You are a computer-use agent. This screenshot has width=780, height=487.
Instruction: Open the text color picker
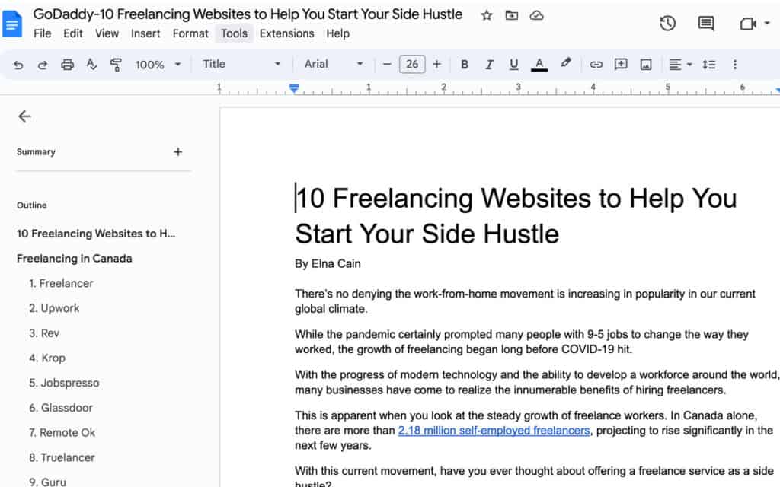(x=539, y=65)
